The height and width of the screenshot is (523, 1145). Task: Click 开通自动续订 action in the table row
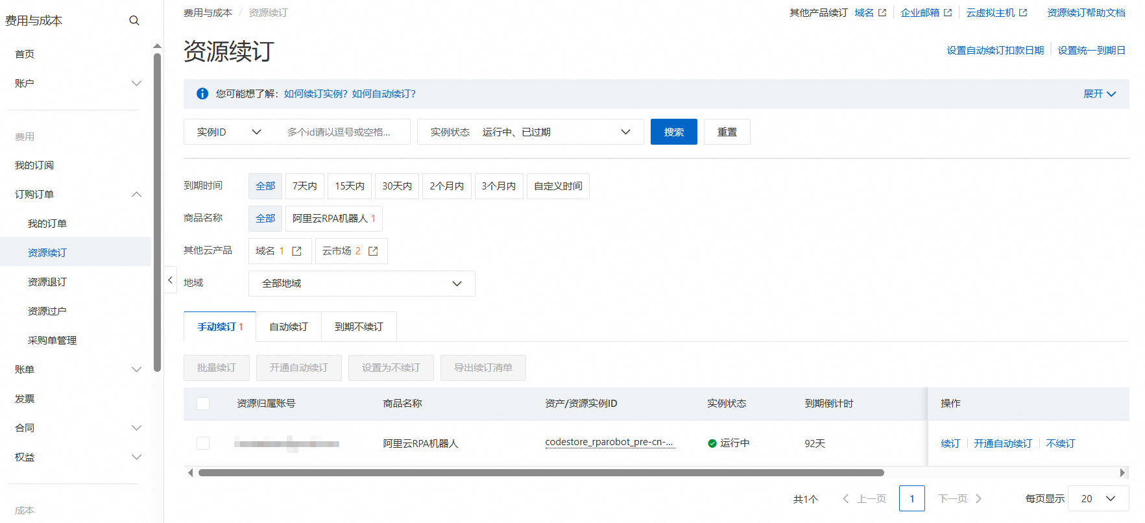pos(1003,444)
